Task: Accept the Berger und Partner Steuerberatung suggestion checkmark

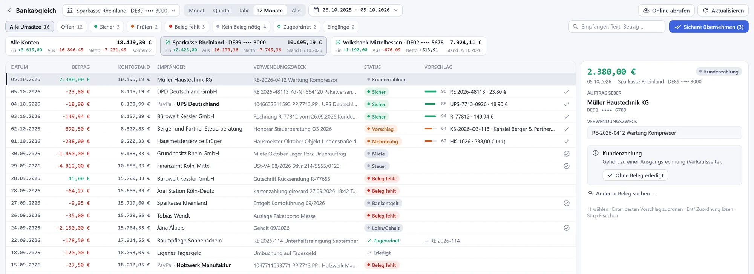Action: 566,129
